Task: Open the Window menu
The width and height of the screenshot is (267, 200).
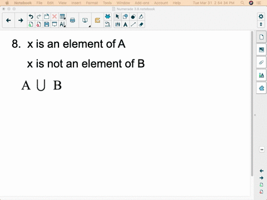Action: coord(123,3)
